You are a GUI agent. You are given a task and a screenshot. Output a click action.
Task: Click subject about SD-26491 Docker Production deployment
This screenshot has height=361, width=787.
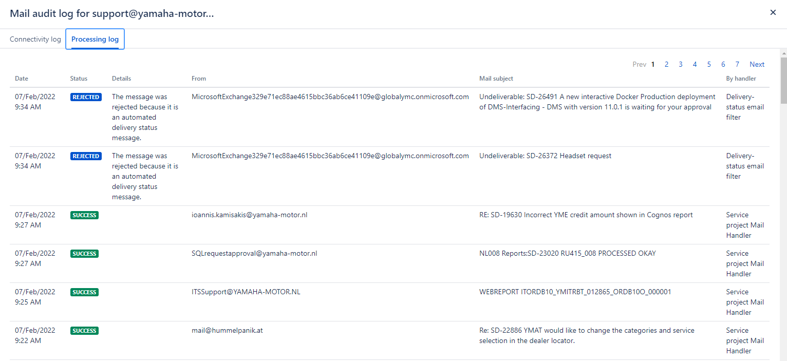[597, 102]
